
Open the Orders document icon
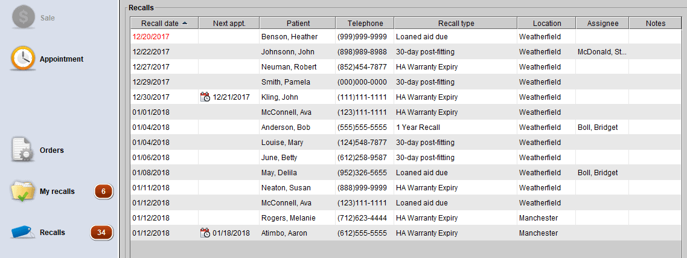pos(24,150)
